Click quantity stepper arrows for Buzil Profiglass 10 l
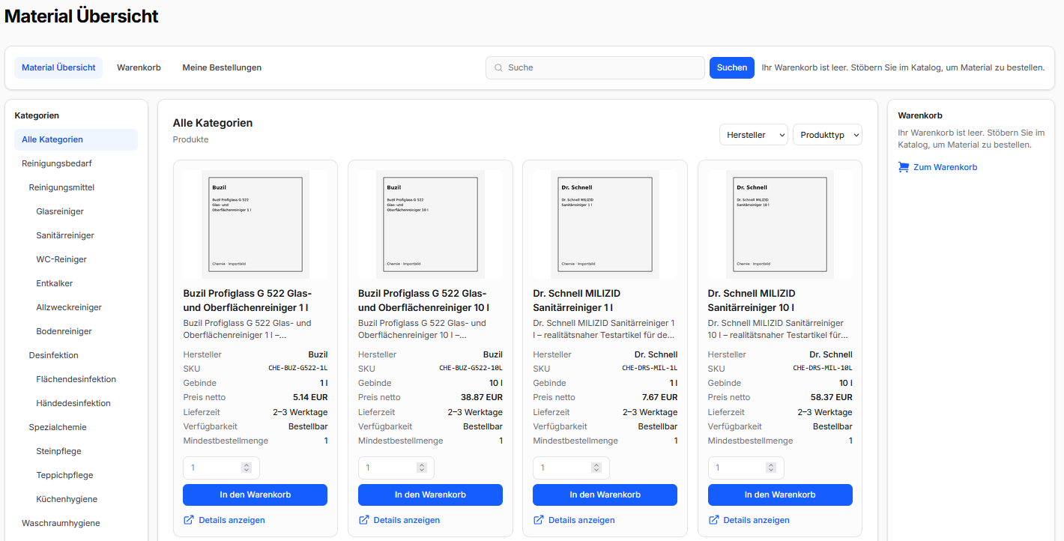The image size is (1064, 541). pos(422,468)
